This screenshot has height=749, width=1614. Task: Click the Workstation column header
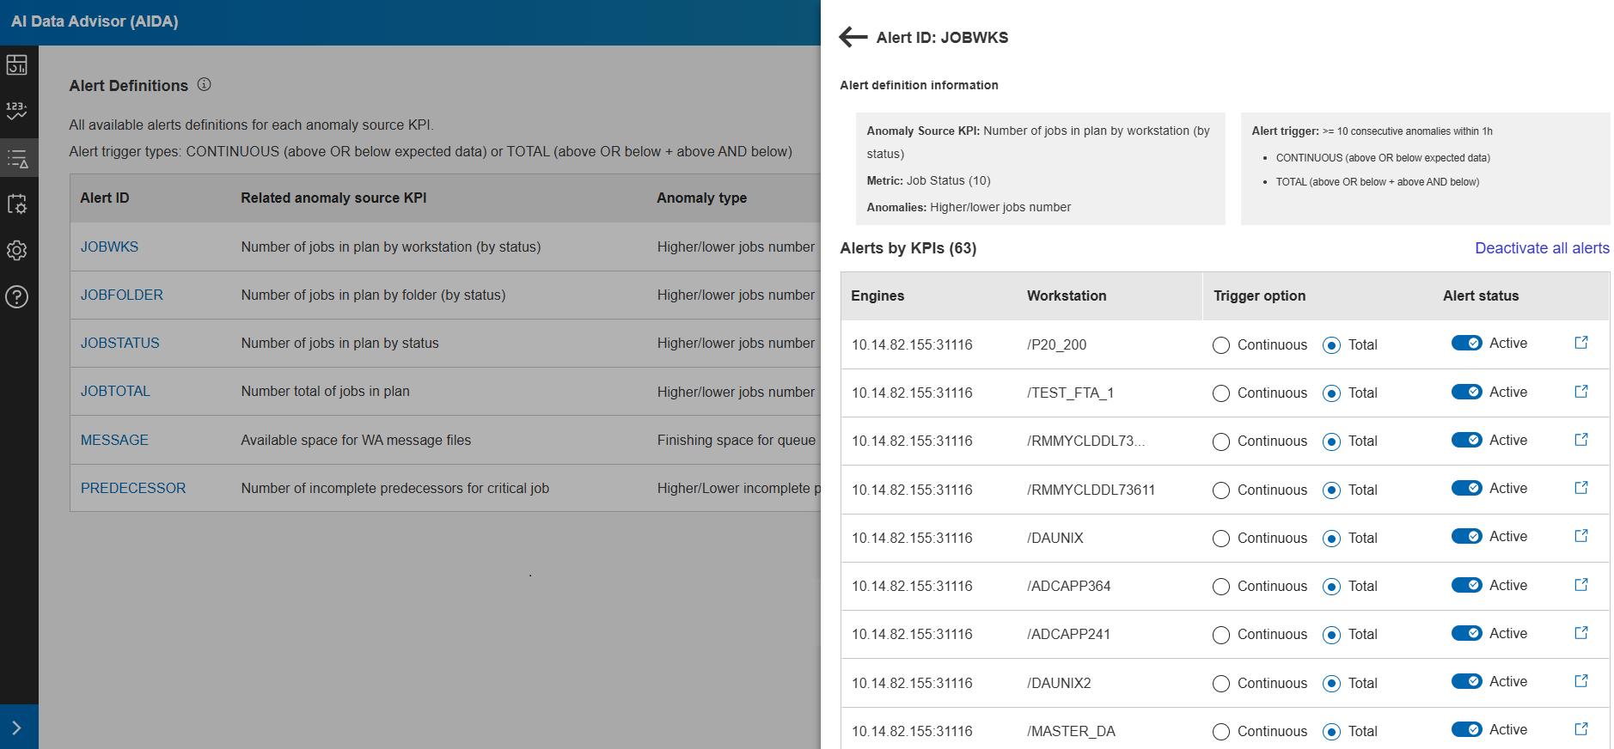1067,295
